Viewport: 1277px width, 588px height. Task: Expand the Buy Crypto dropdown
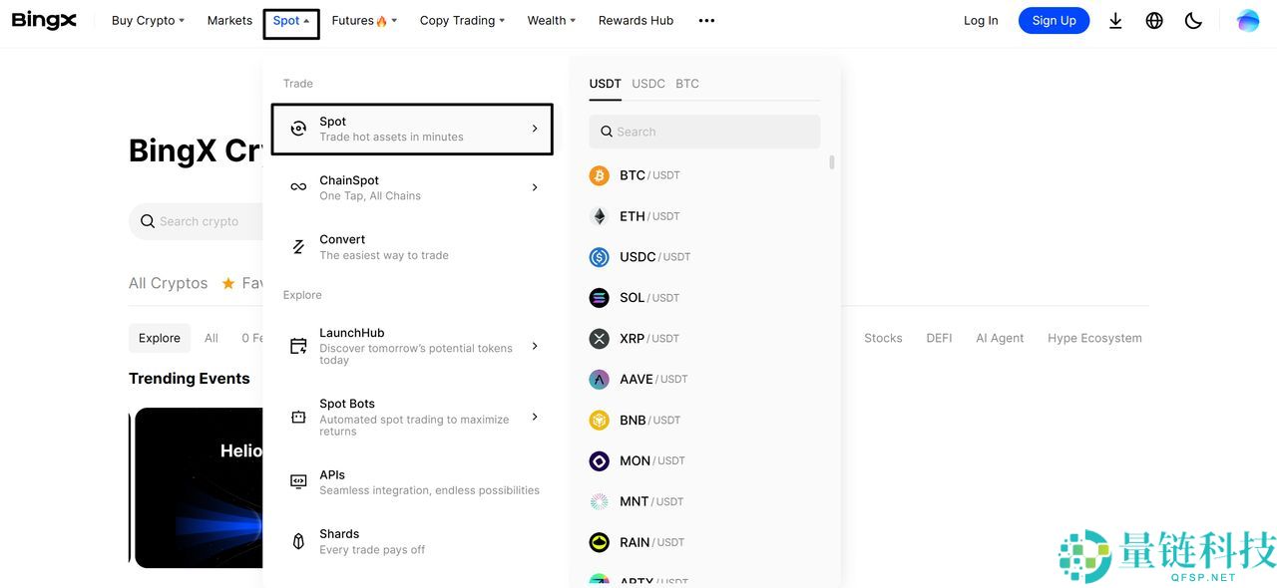click(x=148, y=21)
